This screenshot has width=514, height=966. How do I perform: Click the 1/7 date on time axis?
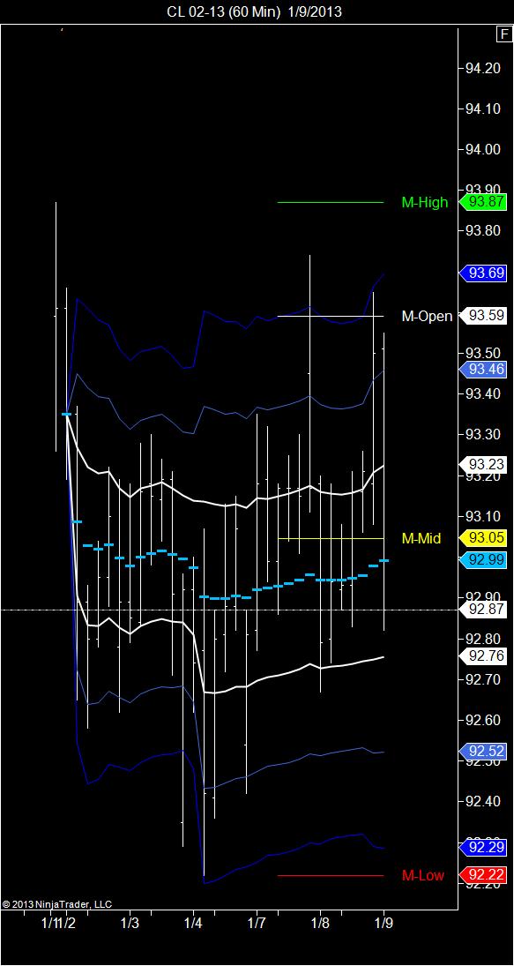point(257,925)
